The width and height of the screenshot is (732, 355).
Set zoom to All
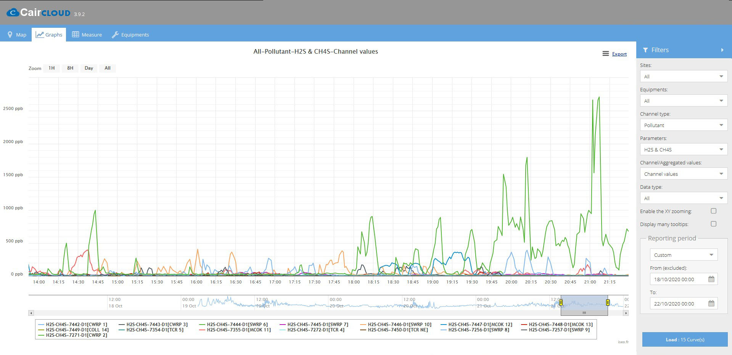pyautogui.click(x=108, y=68)
